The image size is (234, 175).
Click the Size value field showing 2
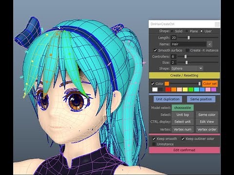click(x=174, y=63)
